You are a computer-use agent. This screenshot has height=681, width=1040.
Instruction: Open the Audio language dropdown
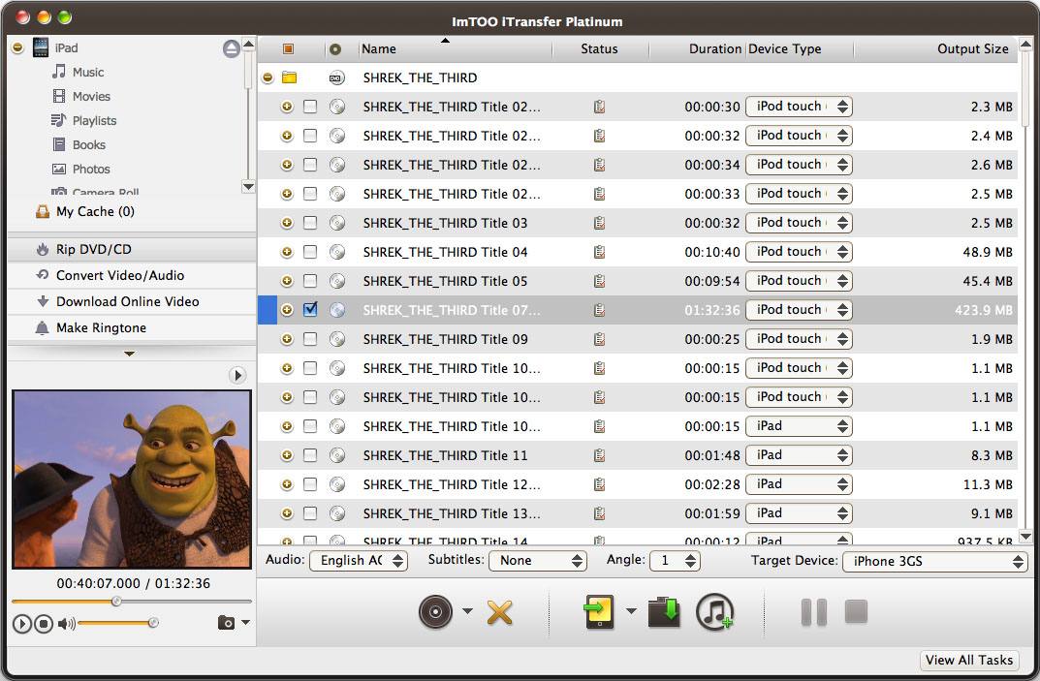[x=359, y=561]
